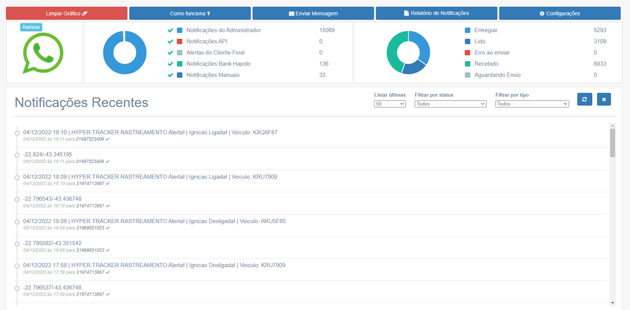The height and width of the screenshot is (310, 630).
Task: Open the Listar últimas dropdown
Action: (390, 104)
